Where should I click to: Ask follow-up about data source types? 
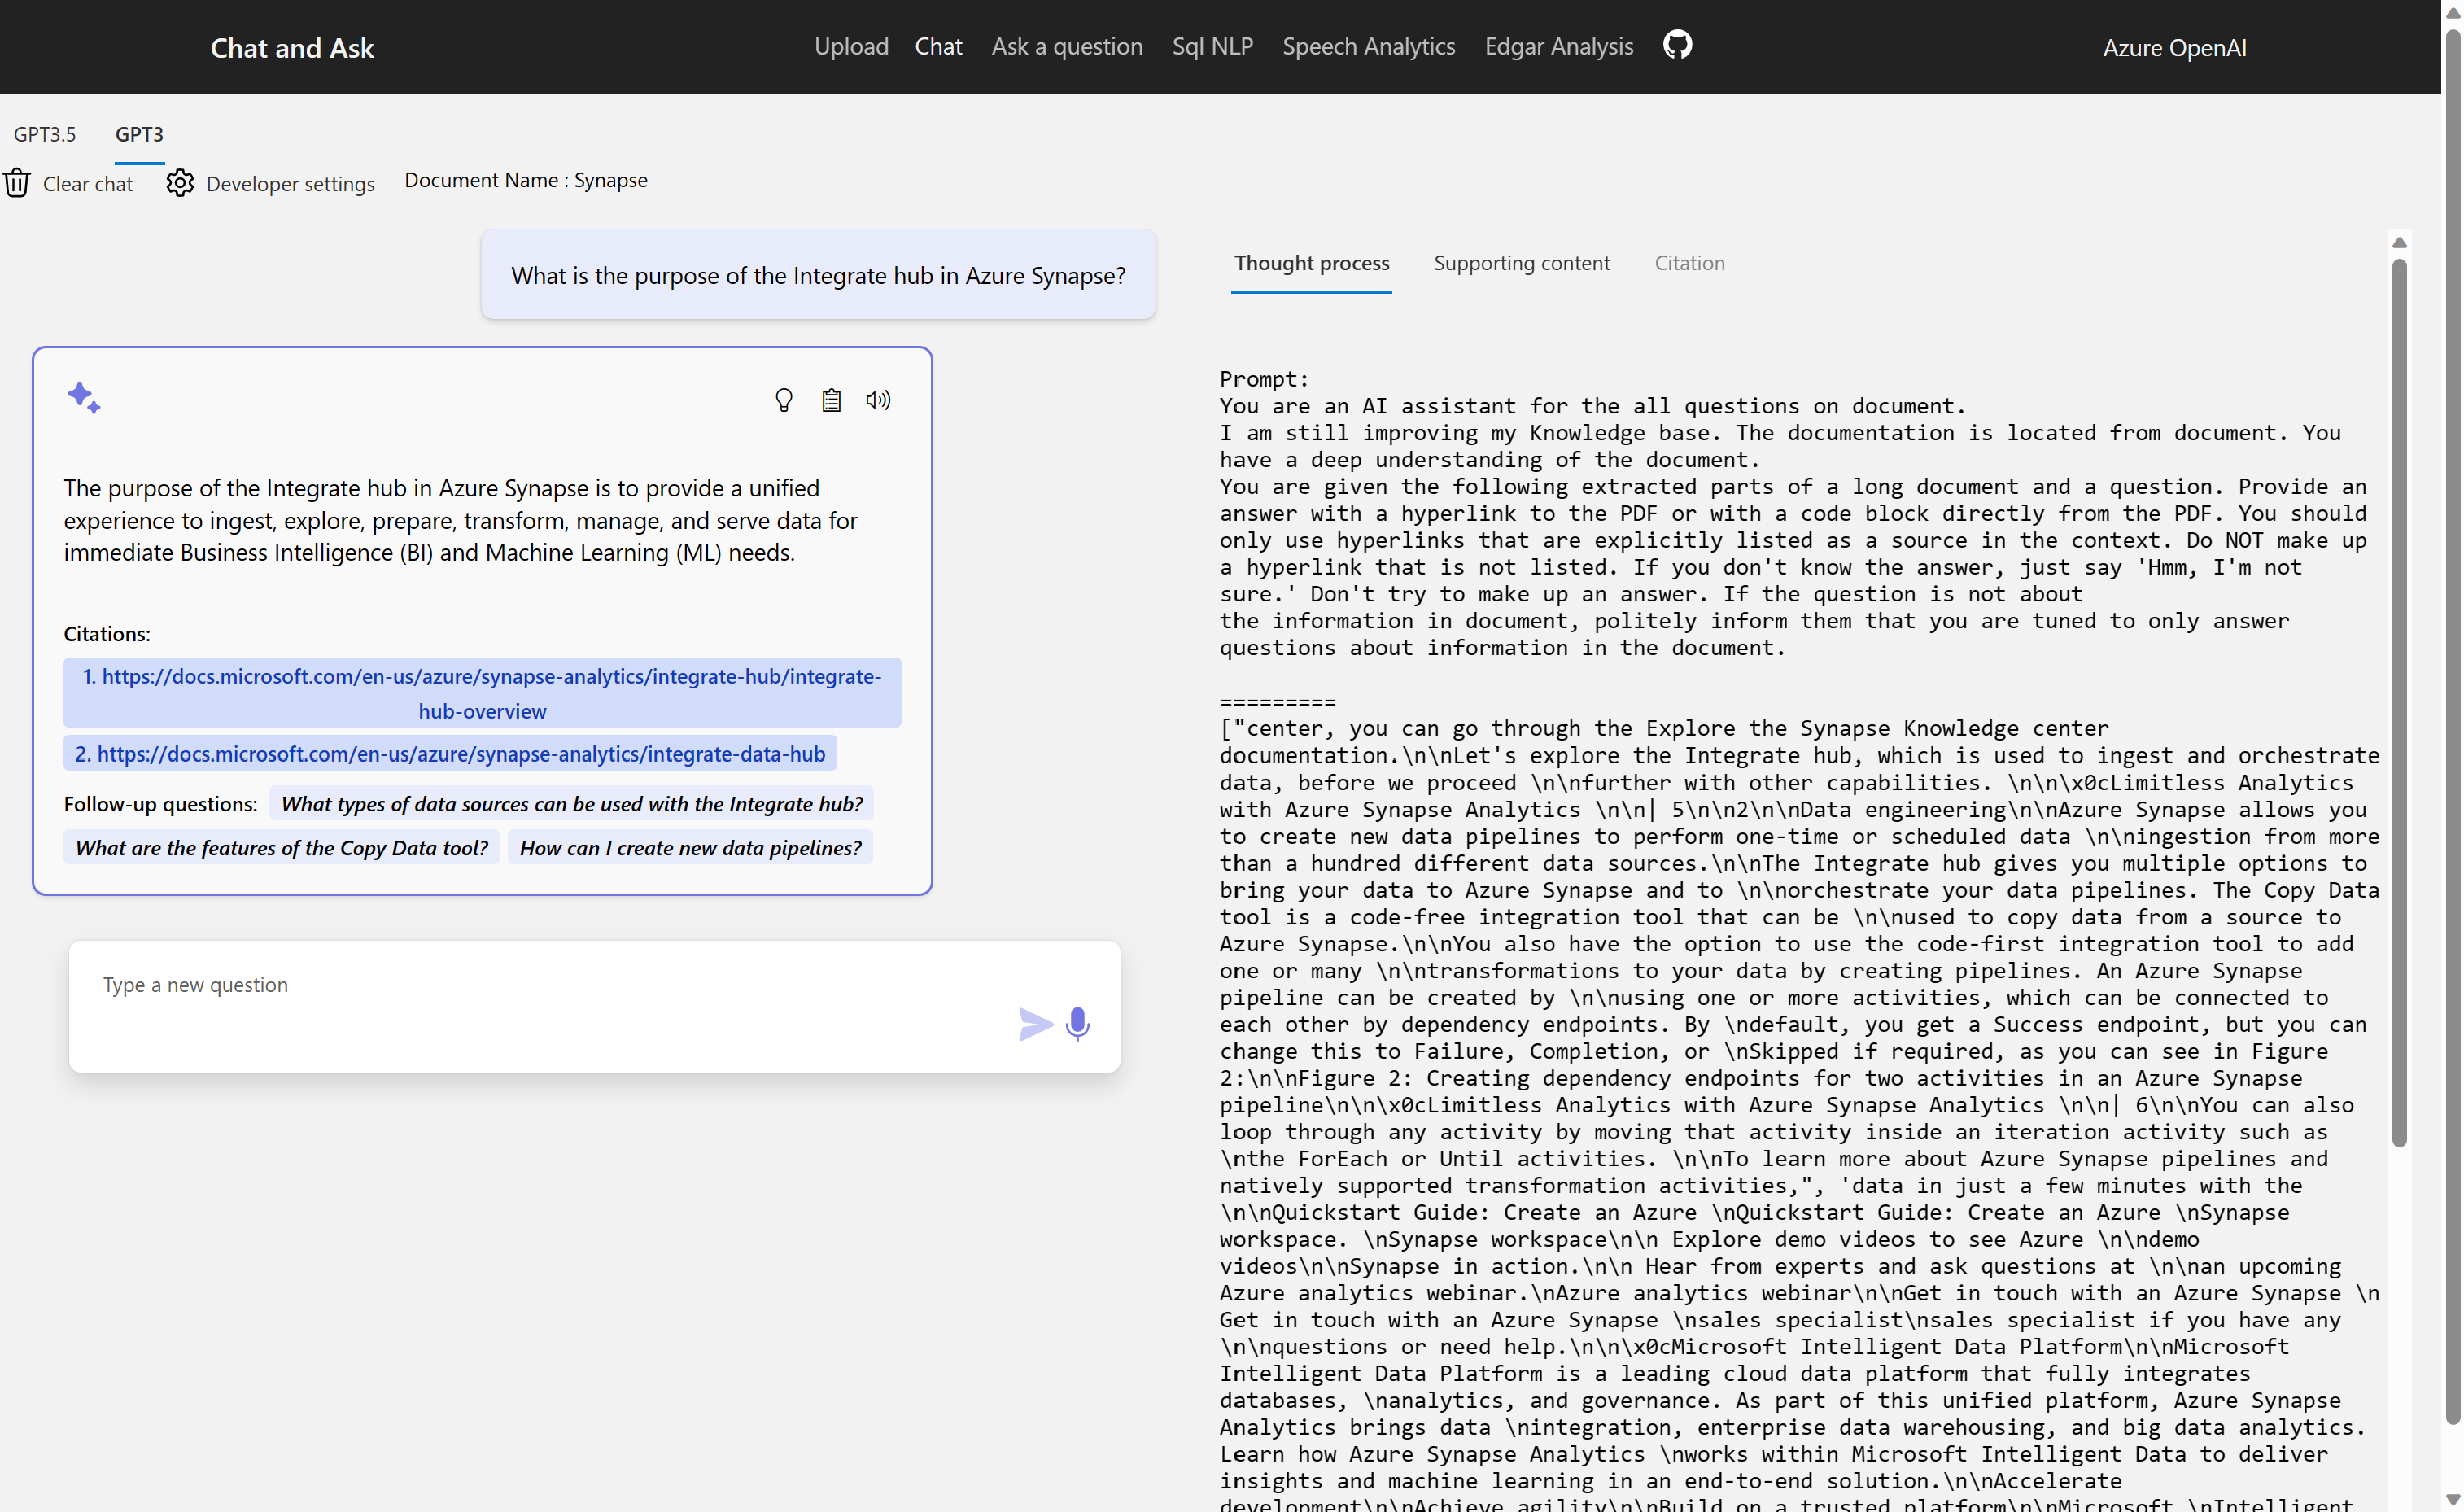[x=571, y=804]
